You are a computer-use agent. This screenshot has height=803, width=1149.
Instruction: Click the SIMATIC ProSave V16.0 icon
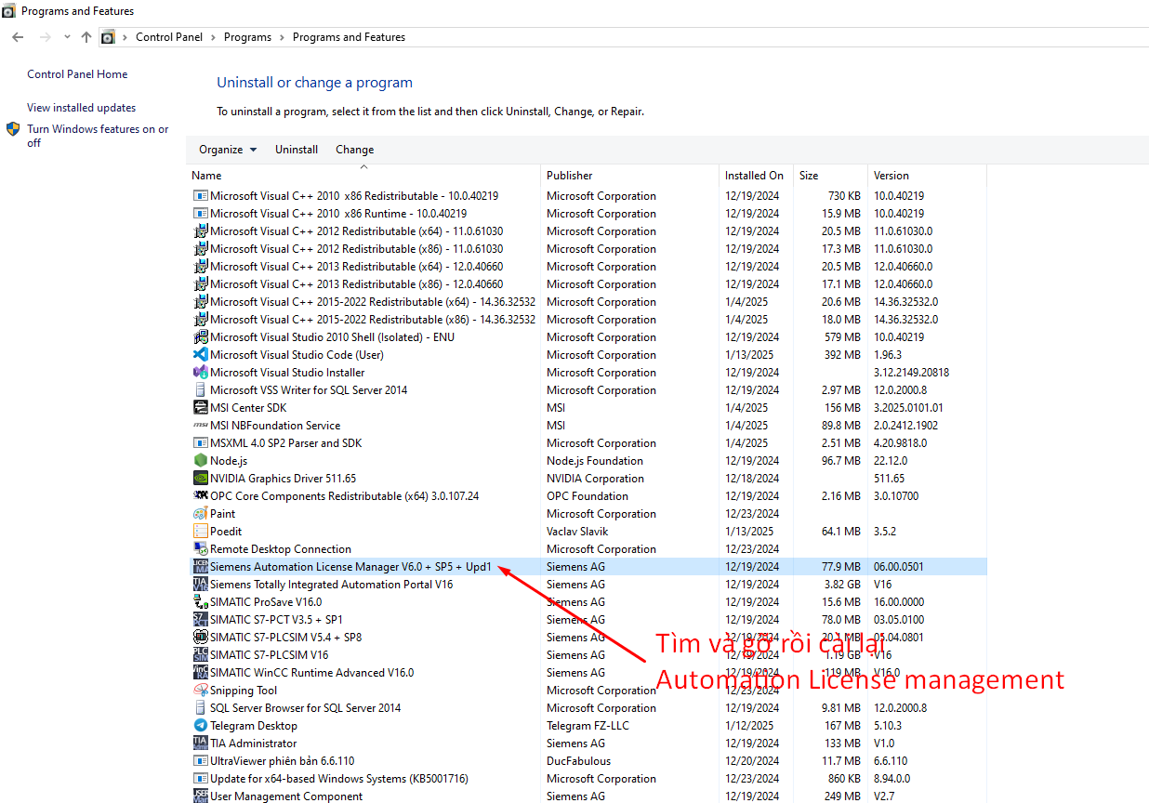[200, 601]
